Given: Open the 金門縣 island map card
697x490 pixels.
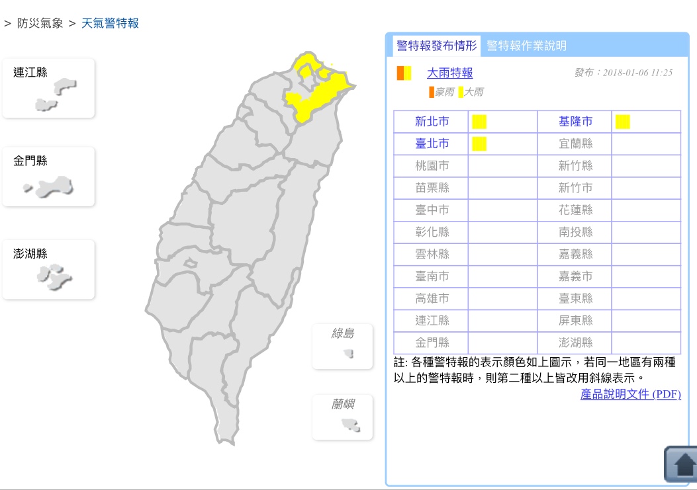Looking at the screenshot, I should pos(48,177).
